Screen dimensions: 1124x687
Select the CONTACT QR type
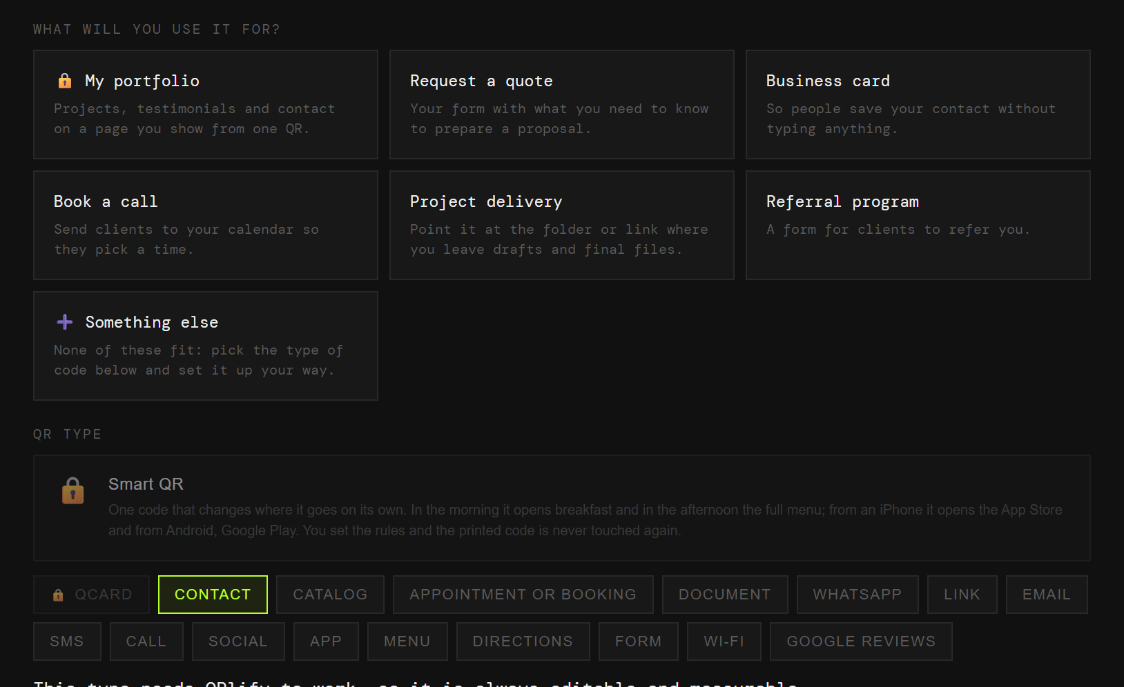pos(213,595)
